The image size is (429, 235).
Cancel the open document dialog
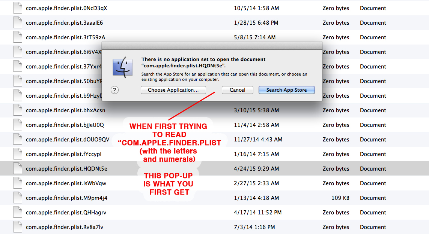(x=237, y=90)
